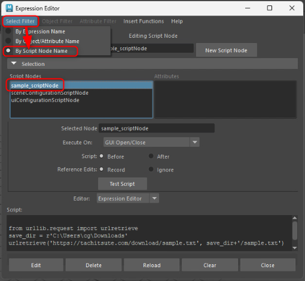The height and width of the screenshot is (281, 305).
Task: Click the Selected Node text field
Action: 157,128
